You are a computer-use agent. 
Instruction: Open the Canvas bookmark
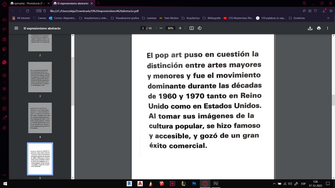(40, 18)
